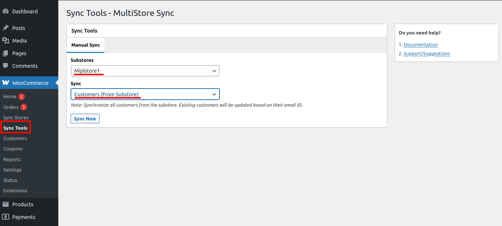Viewport: 502px width, 226px height.
Task: Open Sync Stores submenu item
Action: coord(16,117)
